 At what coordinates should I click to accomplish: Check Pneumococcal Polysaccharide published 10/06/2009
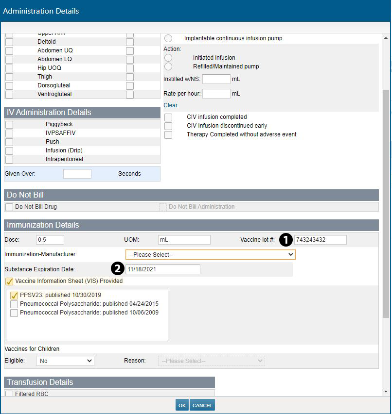click(x=14, y=313)
